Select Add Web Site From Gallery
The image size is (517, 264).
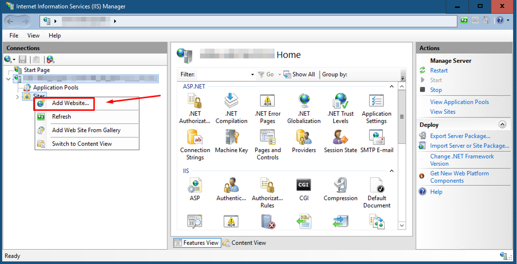tap(87, 130)
